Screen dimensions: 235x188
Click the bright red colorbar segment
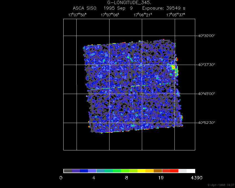point(174,171)
